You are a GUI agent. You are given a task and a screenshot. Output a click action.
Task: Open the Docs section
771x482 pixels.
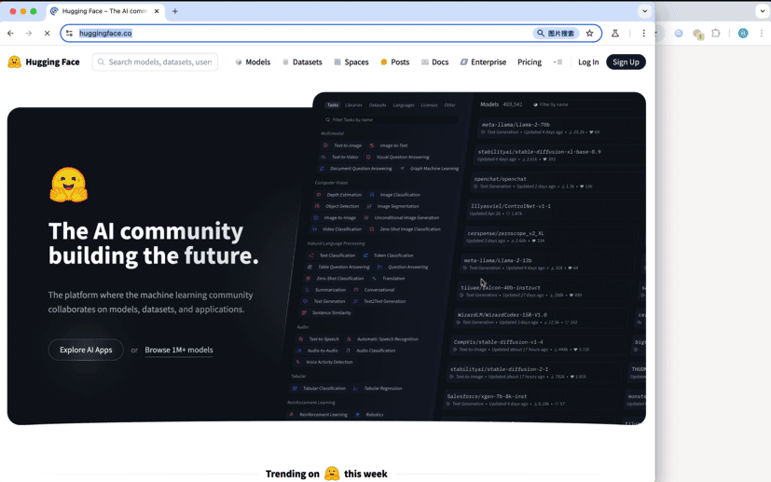pos(434,62)
